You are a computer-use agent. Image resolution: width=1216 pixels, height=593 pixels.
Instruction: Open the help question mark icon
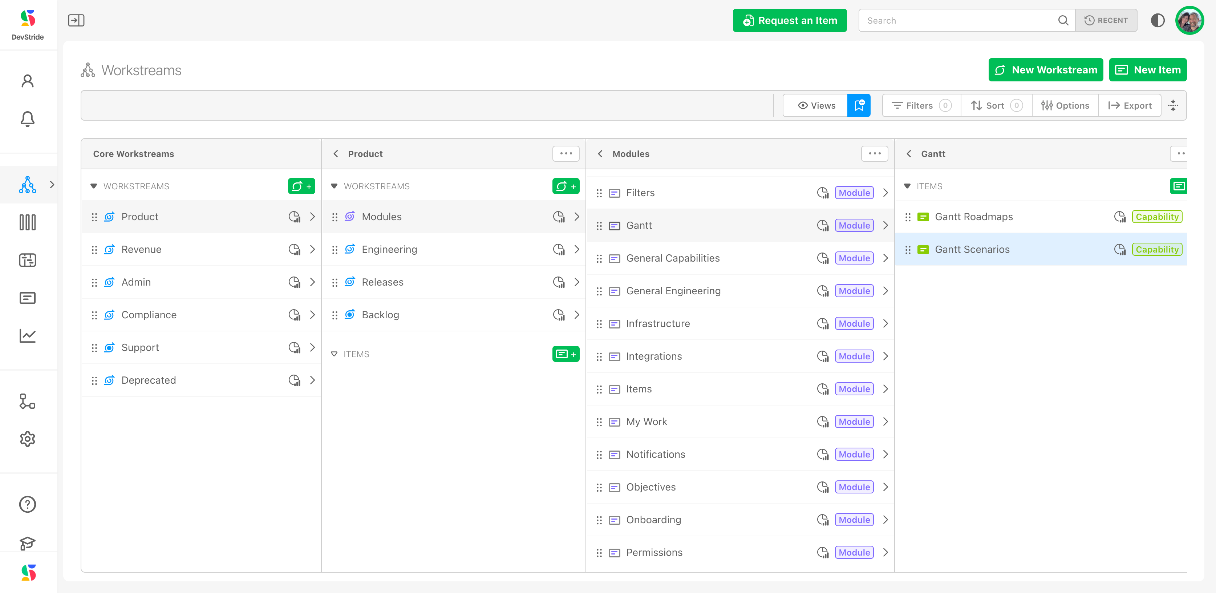[27, 504]
